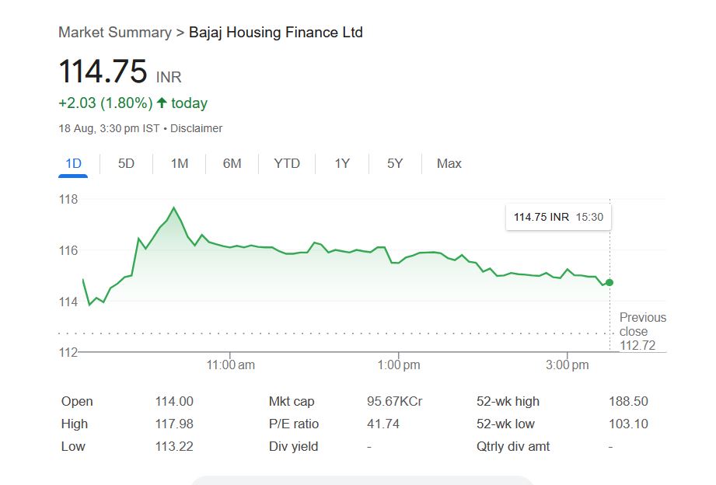Click the 52-wk high value 188.50
Viewport: 716px width, 485px height.
628,402
